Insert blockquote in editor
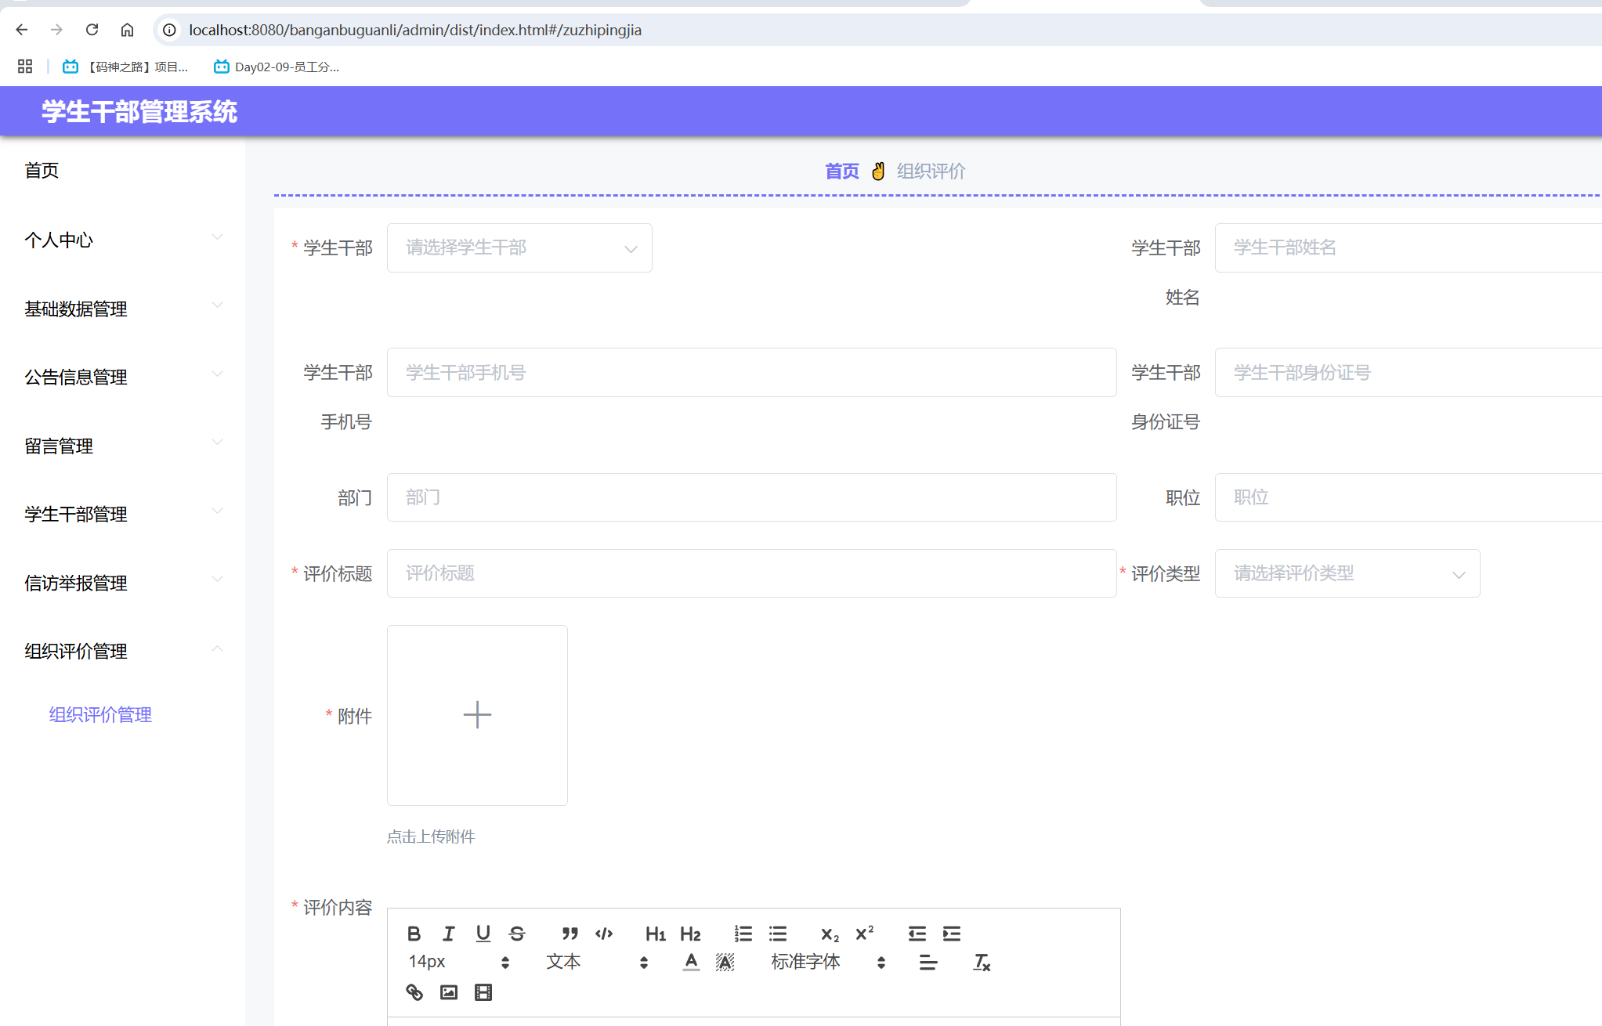Image resolution: width=1602 pixels, height=1026 pixels. (x=570, y=934)
